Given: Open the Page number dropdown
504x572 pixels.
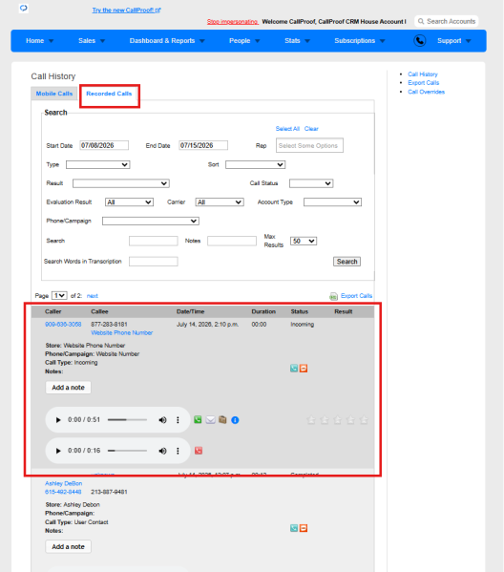Looking at the screenshot, I should 59,295.
